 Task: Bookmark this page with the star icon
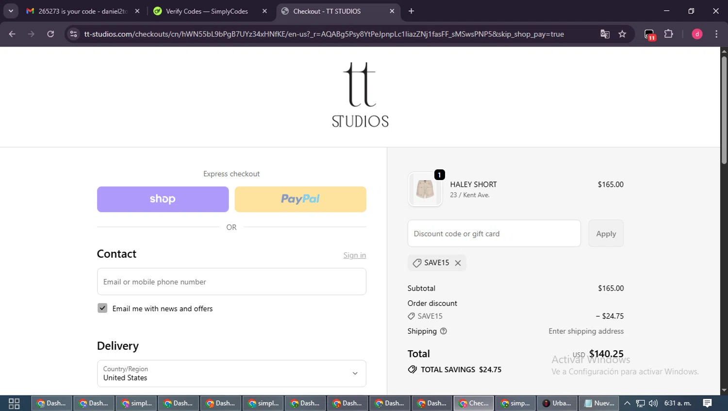[622, 34]
